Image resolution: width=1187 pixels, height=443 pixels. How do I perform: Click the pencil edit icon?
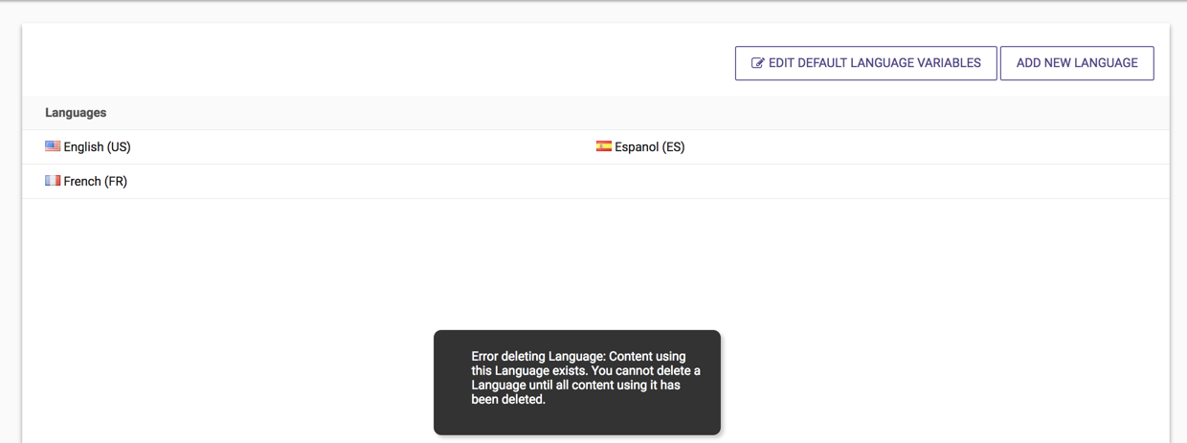point(757,63)
